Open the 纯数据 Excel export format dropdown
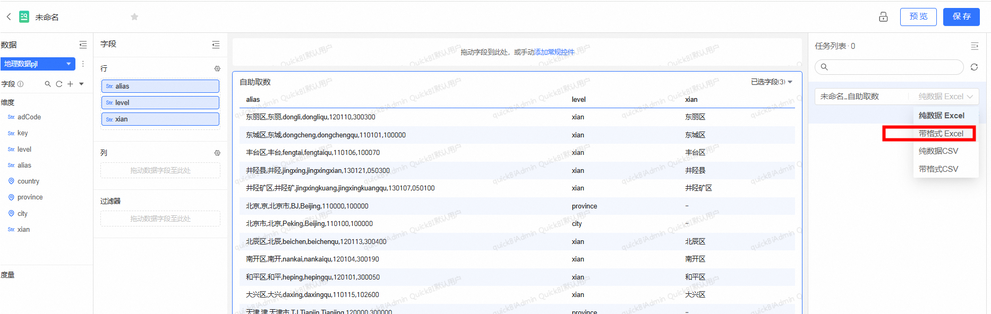Image resolution: width=991 pixels, height=314 pixels. click(x=945, y=97)
